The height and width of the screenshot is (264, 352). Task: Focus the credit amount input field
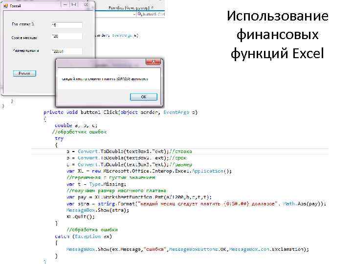click(x=66, y=51)
